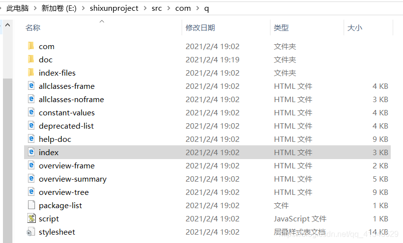Click the index-files folder name text
This screenshot has width=403, height=243.
[x=57, y=73]
